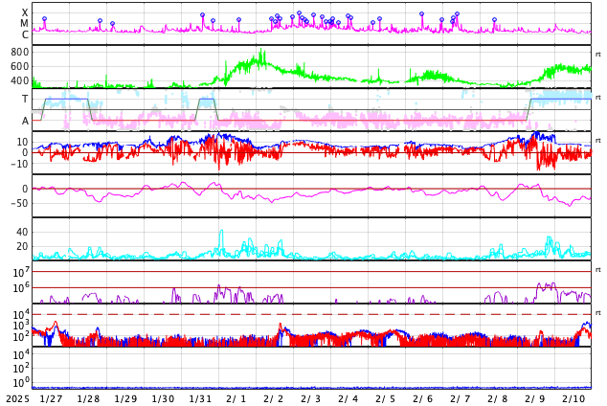Click the 10^4 label directly above 10^3
This screenshot has width=607, height=406.
pos(20,314)
